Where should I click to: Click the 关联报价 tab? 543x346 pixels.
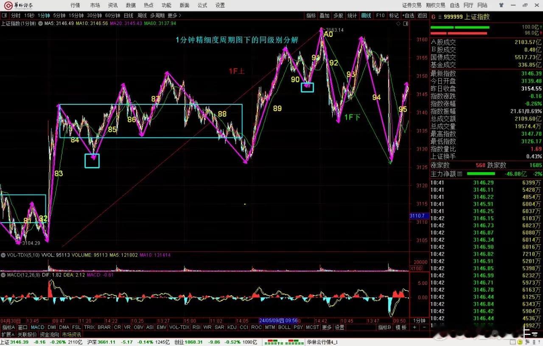point(27,335)
